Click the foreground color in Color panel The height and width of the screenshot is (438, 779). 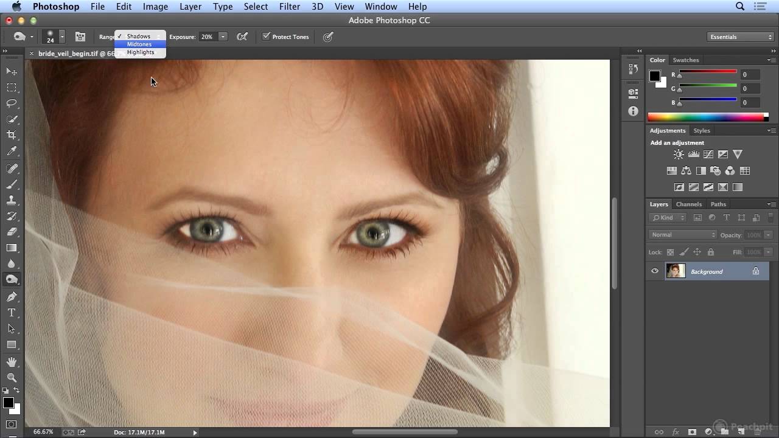coord(654,76)
